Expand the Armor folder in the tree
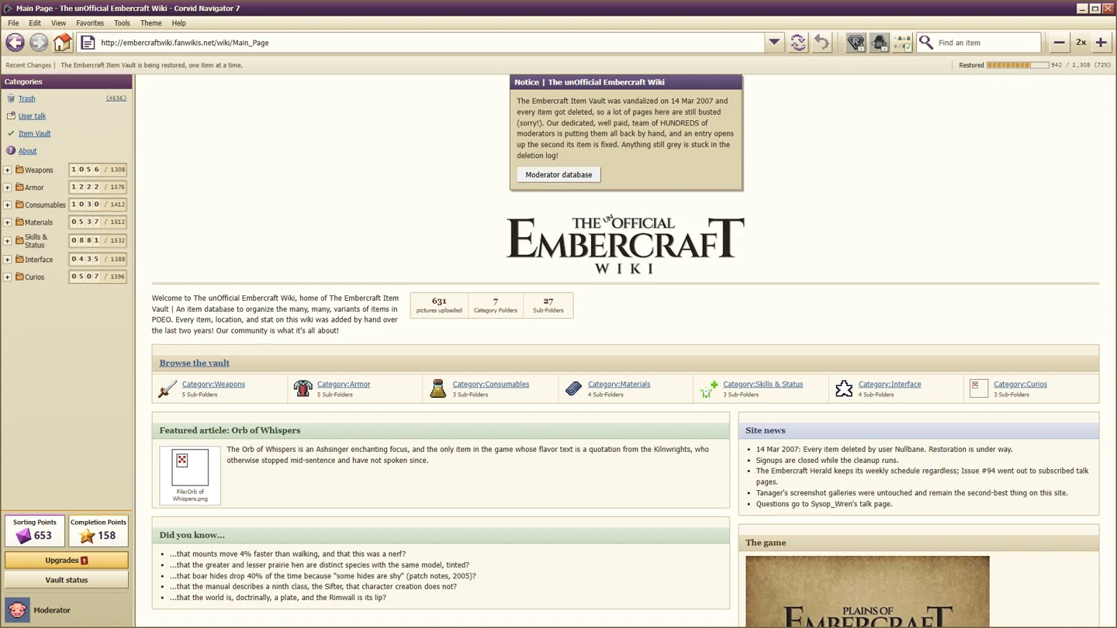1117x628 pixels. [8, 188]
